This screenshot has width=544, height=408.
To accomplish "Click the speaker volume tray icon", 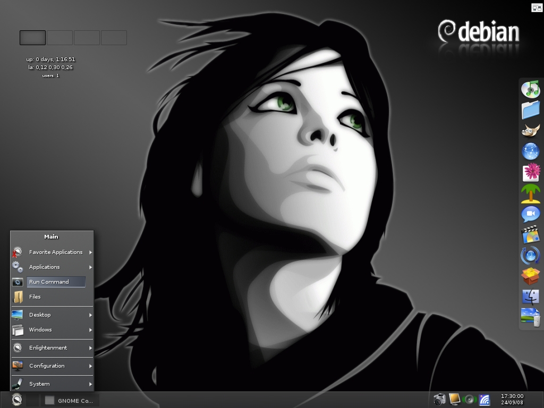I will [470, 399].
